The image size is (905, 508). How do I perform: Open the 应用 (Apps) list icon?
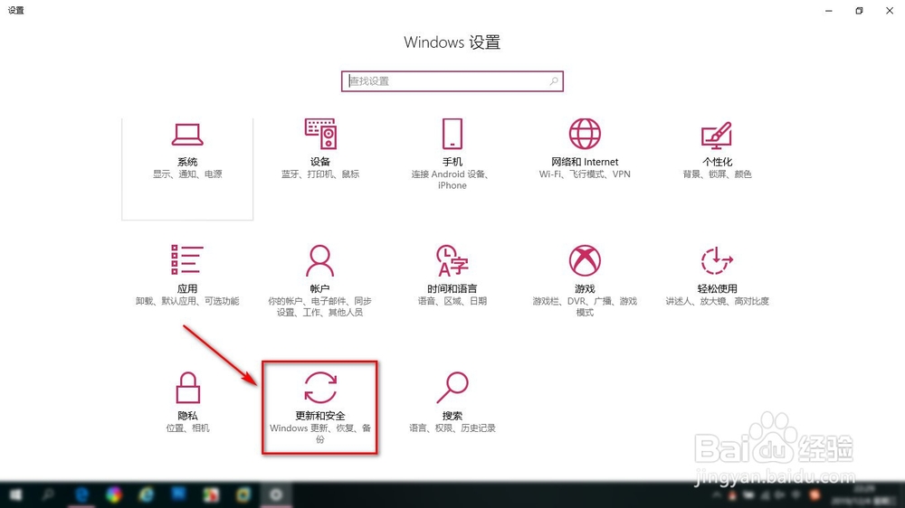pos(187,259)
